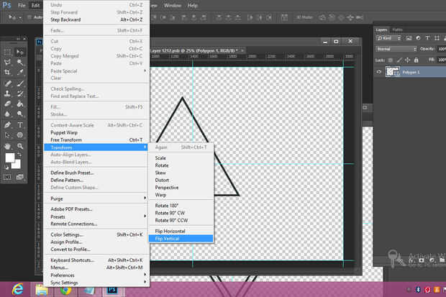The image size is (446, 297).
Task: Swap foreground and background colors
Action: click(19, 155)
